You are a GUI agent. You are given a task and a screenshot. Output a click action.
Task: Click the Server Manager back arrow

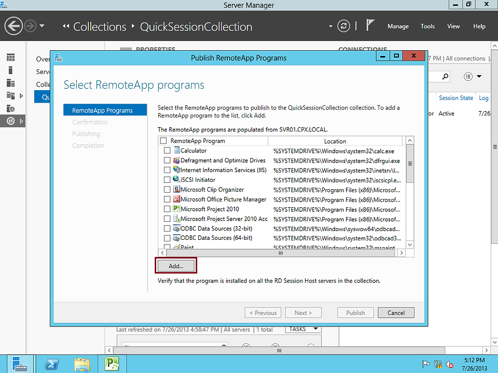tap(13, 26)
